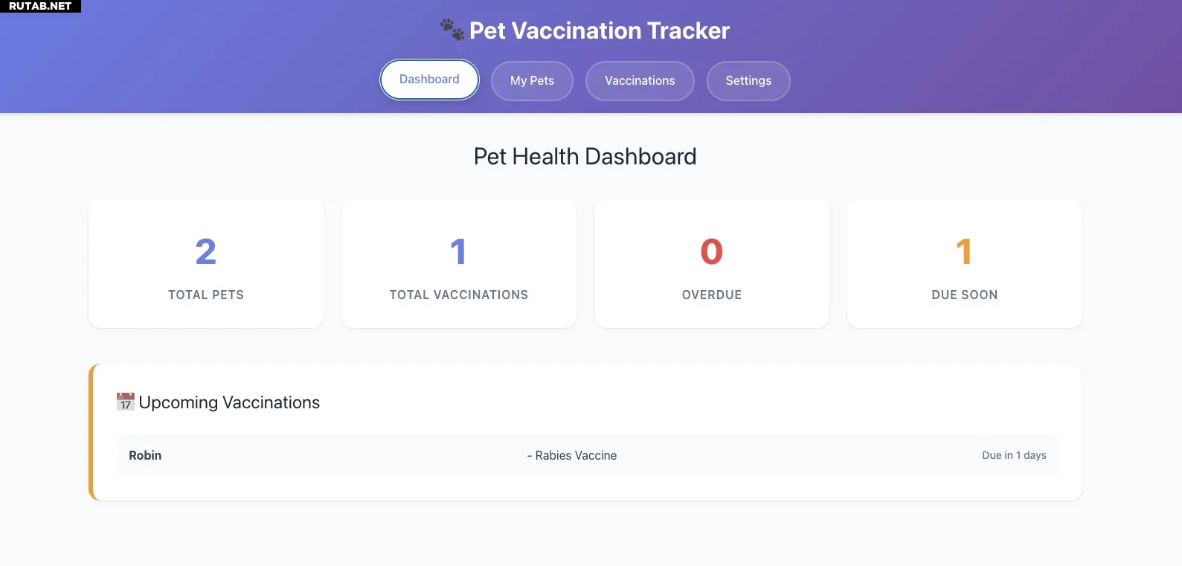Click the blue number 2 for total pets
This screenshot has height=566, width=1182.
tap(206, 251)
